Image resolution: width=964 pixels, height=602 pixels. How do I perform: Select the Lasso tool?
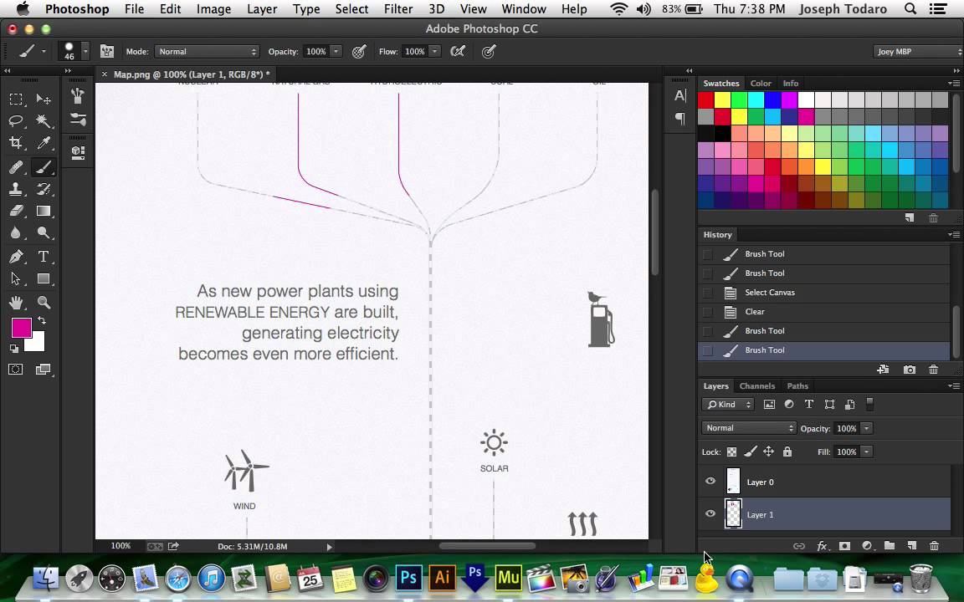point(16,121)
